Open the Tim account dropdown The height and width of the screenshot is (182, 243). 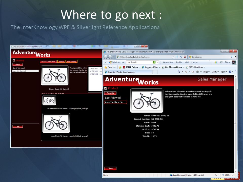[x=228, y=62]
